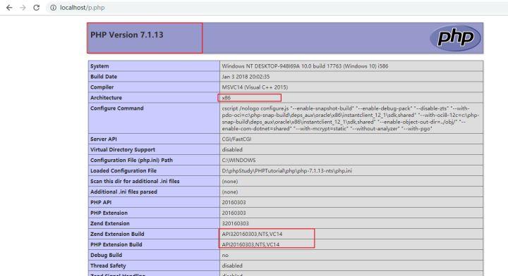The image size is (508, 276).
Task: Click the CGI/FastCGI Server API value
Action: (236, 139)
